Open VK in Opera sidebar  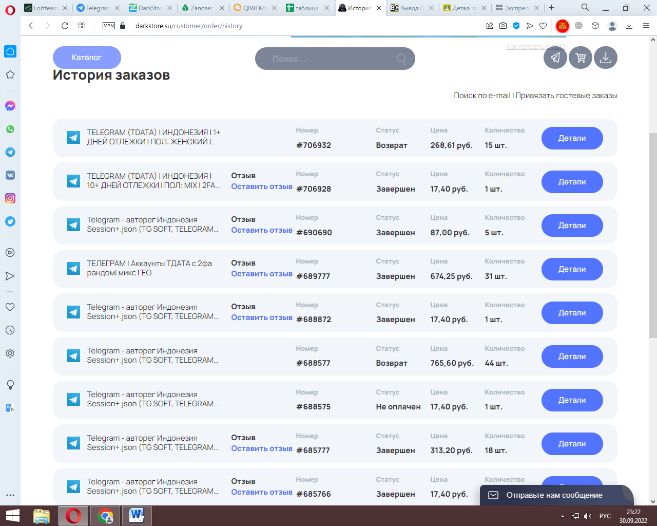pos(10,175)
